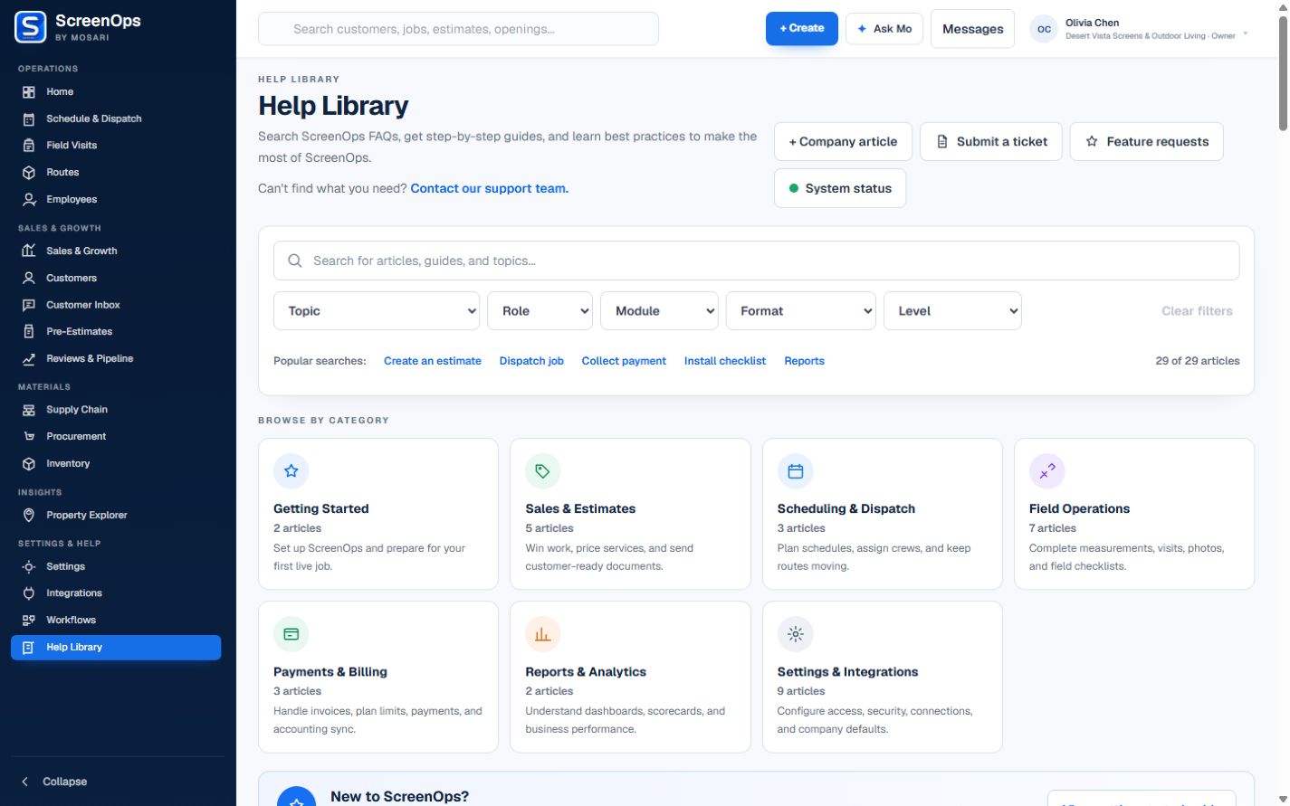1290x806 pixels.
Task: Follow the Contact our support team link
Action: pos(490,189)
